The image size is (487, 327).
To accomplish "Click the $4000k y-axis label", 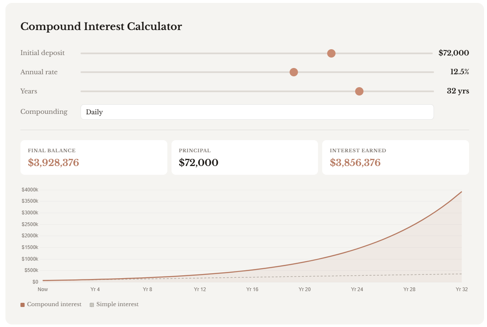I will [30, 190].
